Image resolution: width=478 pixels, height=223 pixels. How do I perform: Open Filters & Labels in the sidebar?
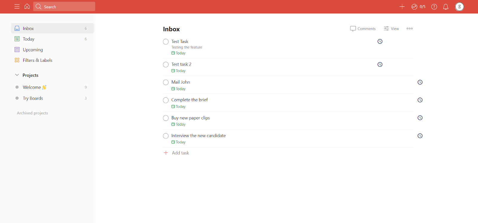(x=53, y=60)
